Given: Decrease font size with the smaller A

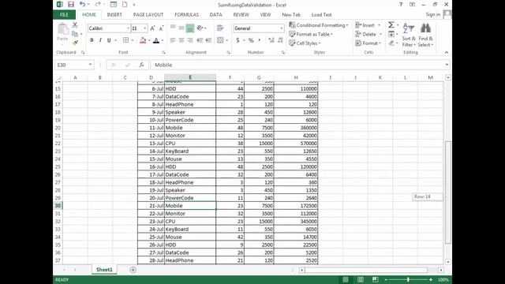Looking at the screenshot, I should click(161, 28).
